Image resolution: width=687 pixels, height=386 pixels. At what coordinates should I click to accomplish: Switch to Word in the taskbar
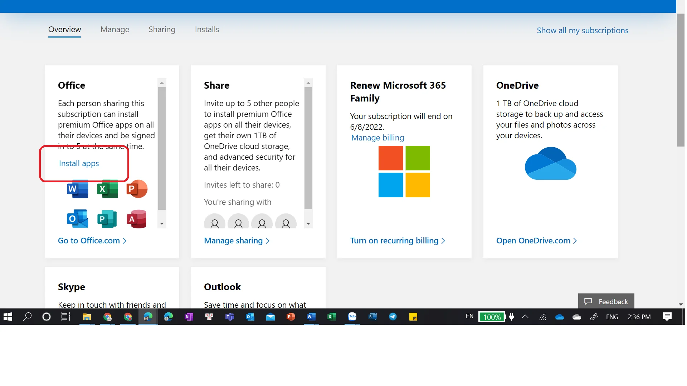coord(311,317)
